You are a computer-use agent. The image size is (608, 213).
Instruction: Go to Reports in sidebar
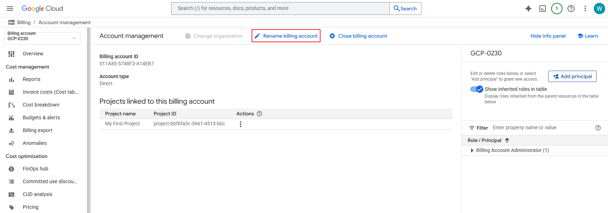(x=32, y=79)
